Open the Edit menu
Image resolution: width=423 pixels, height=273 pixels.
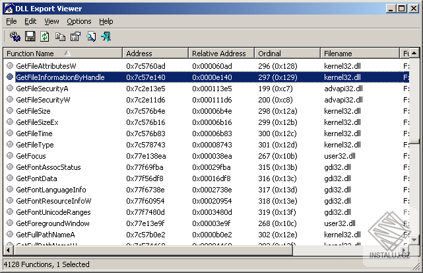click(x=30, y=21)
